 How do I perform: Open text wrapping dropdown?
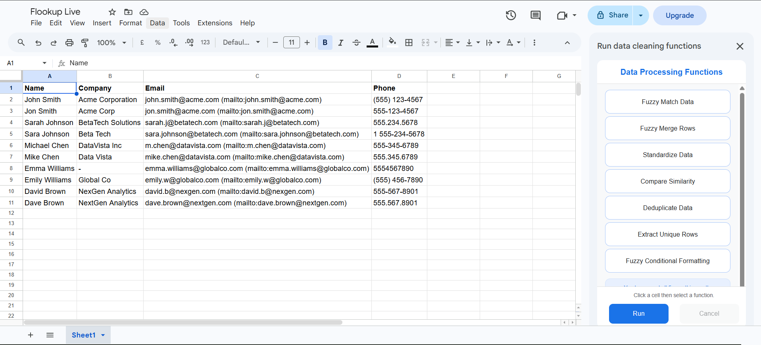click(x=493, y=42)
